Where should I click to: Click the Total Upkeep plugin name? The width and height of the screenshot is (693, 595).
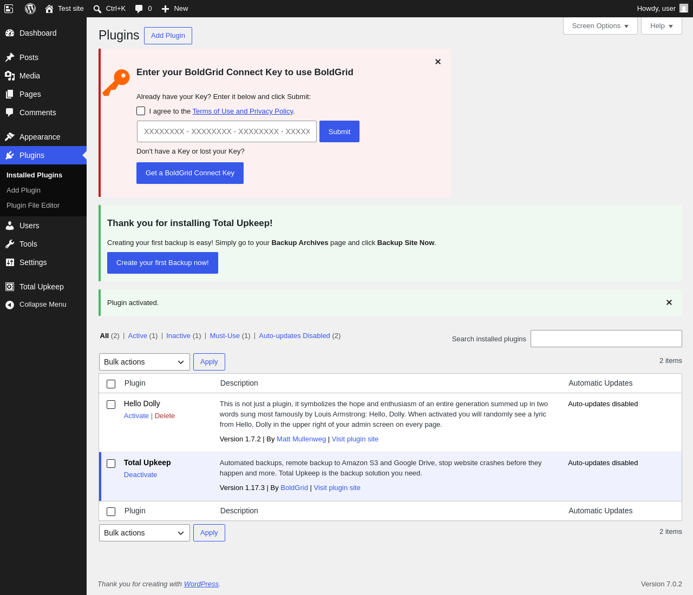pos(147,462)
